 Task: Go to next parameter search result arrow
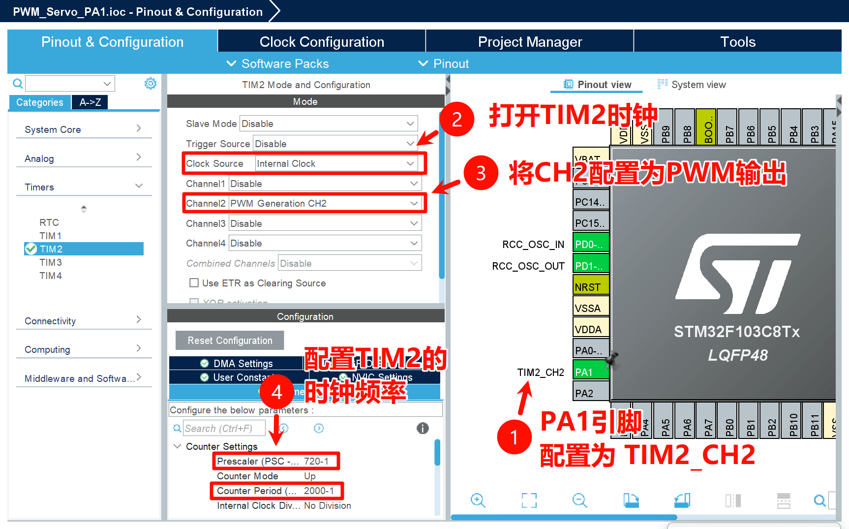tap(319, 428)
